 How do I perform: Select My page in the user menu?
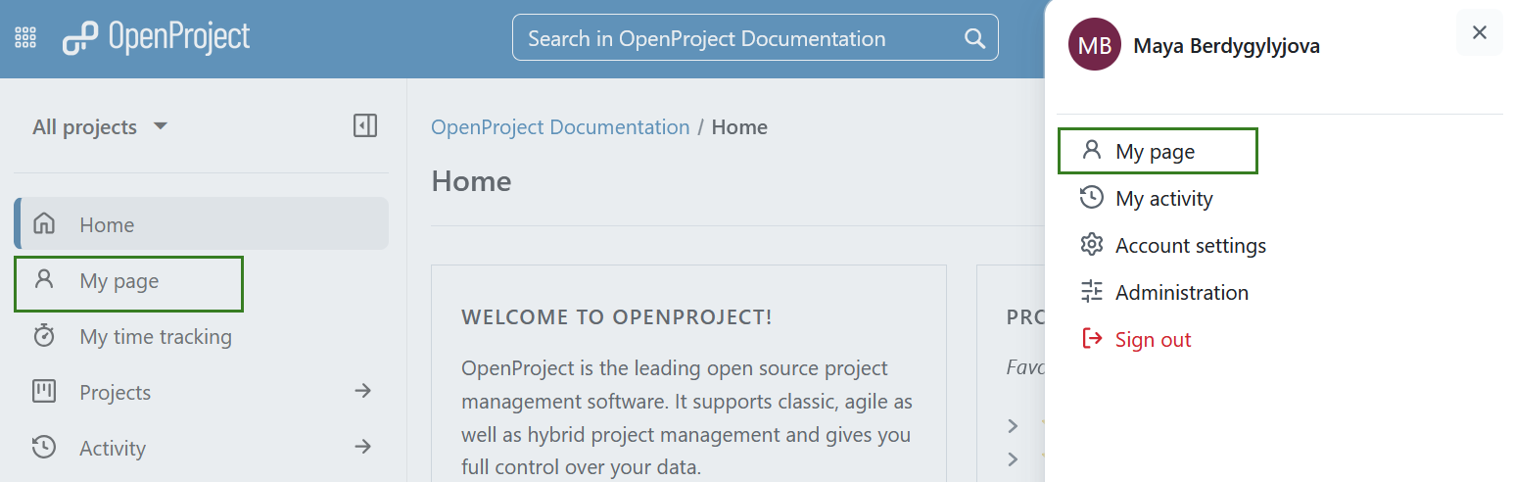coord(1155,151)
